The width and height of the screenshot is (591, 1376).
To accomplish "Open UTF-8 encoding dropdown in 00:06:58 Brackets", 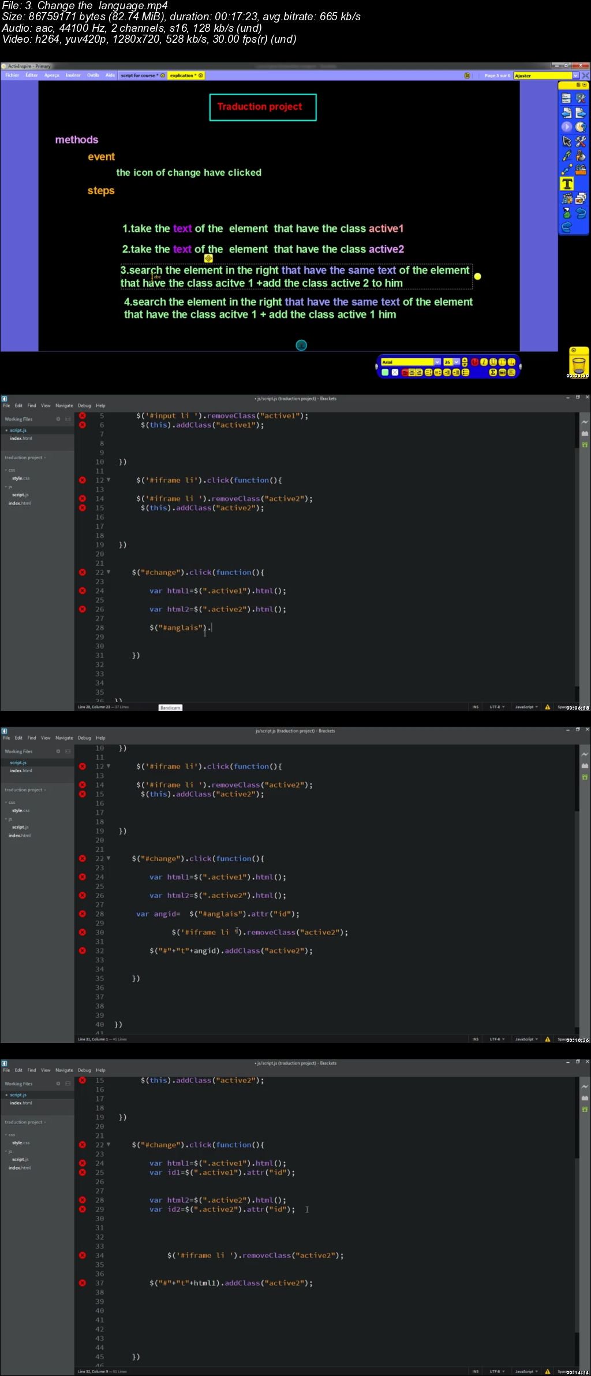I will [x=497, y=707].
